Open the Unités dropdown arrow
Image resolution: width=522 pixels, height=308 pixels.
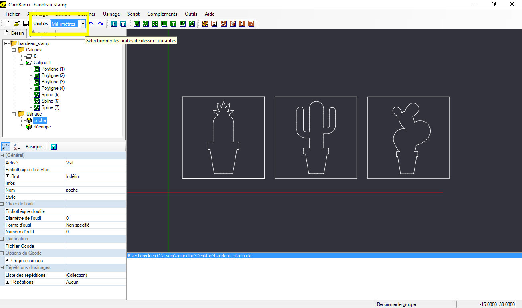(83, 24)
